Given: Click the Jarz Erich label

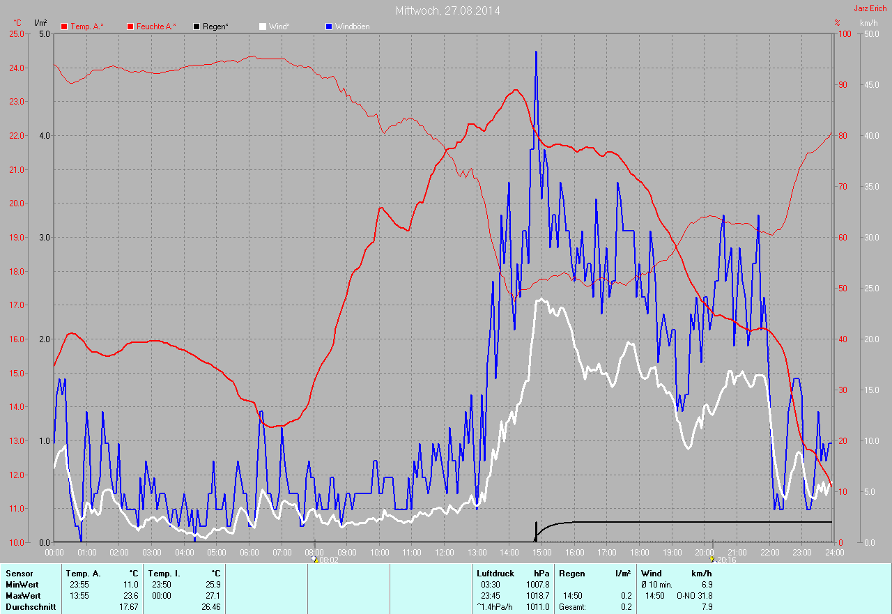Looking at the screenshot, I should pyautogui.click(x=870, y=8).
